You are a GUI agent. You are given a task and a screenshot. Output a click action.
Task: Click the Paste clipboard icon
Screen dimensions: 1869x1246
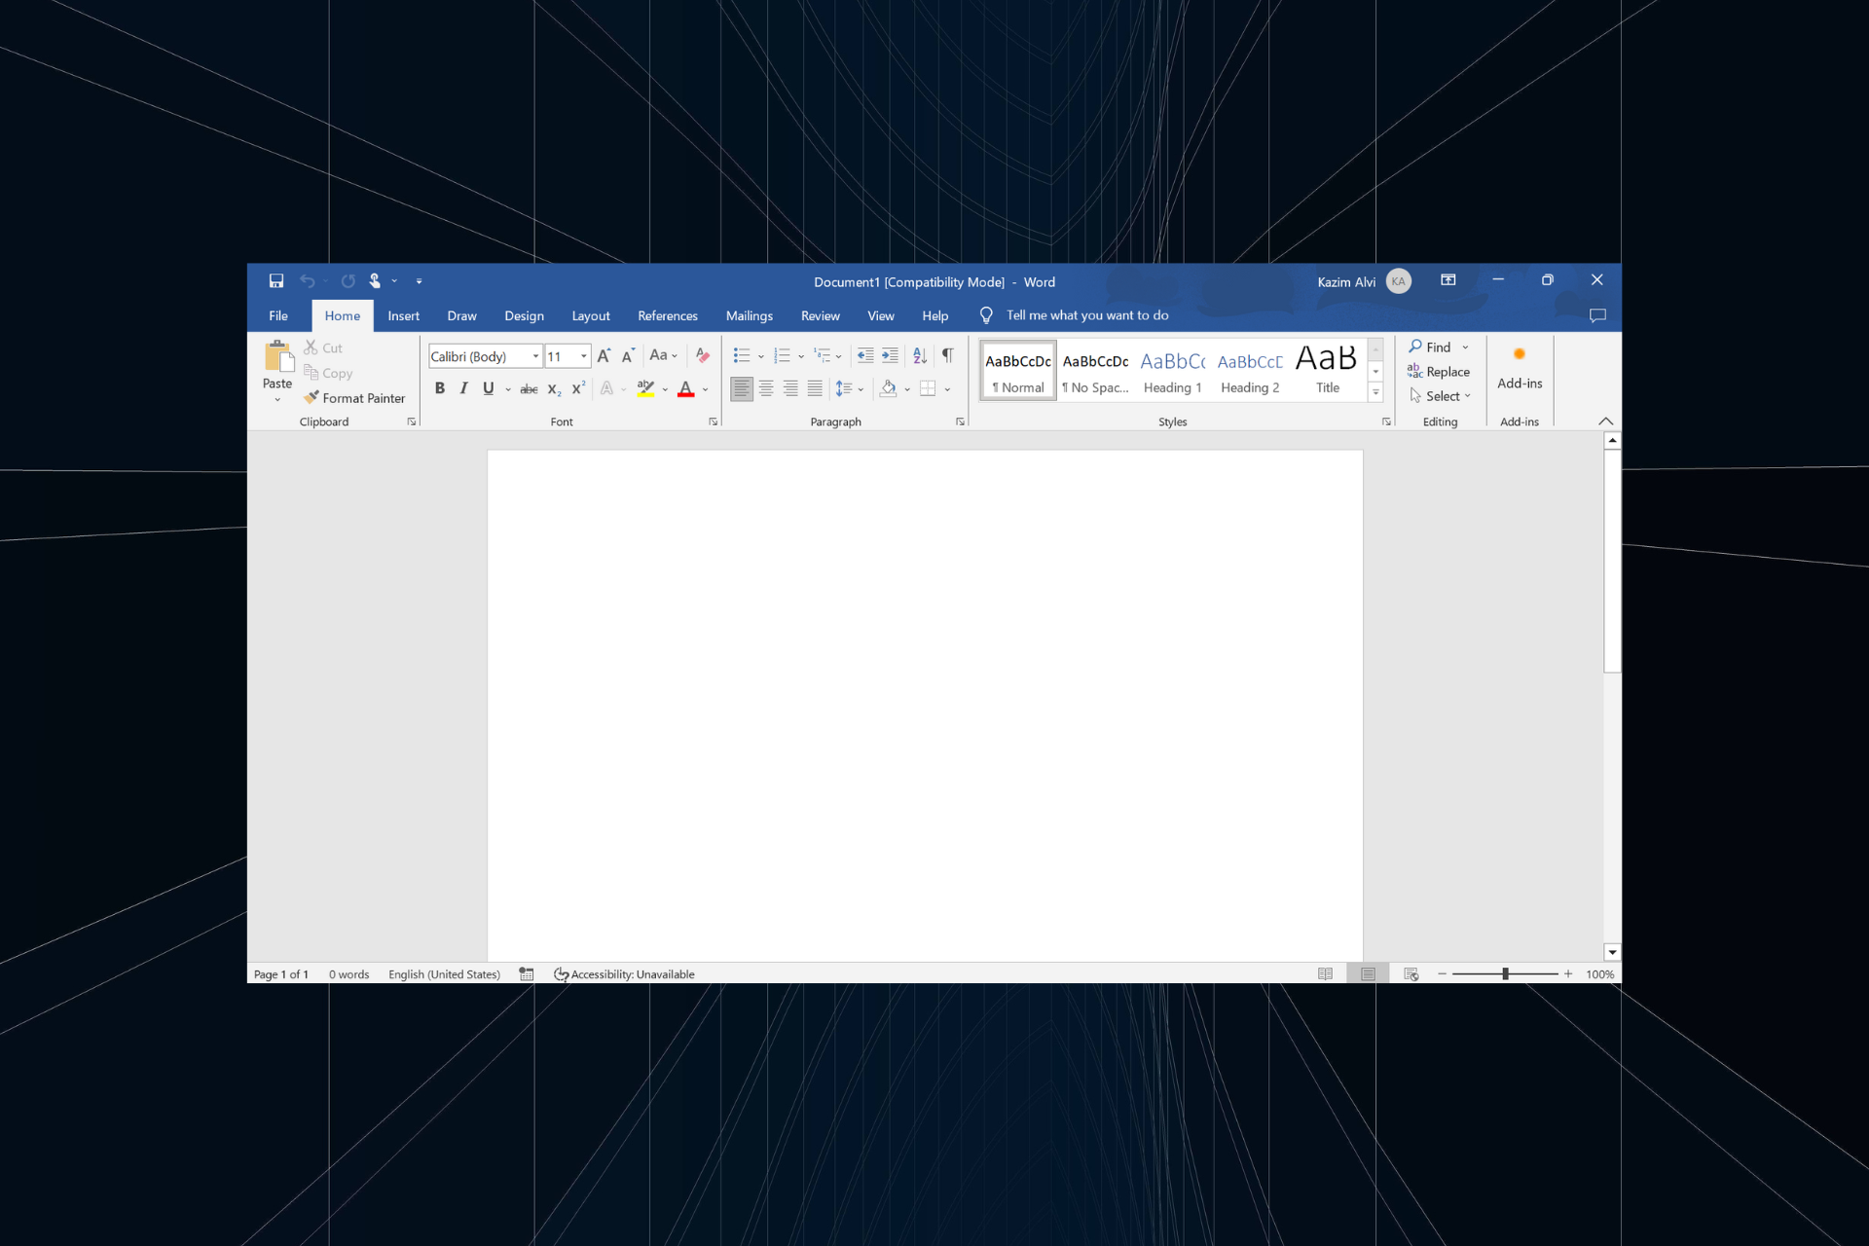point(278,356)
